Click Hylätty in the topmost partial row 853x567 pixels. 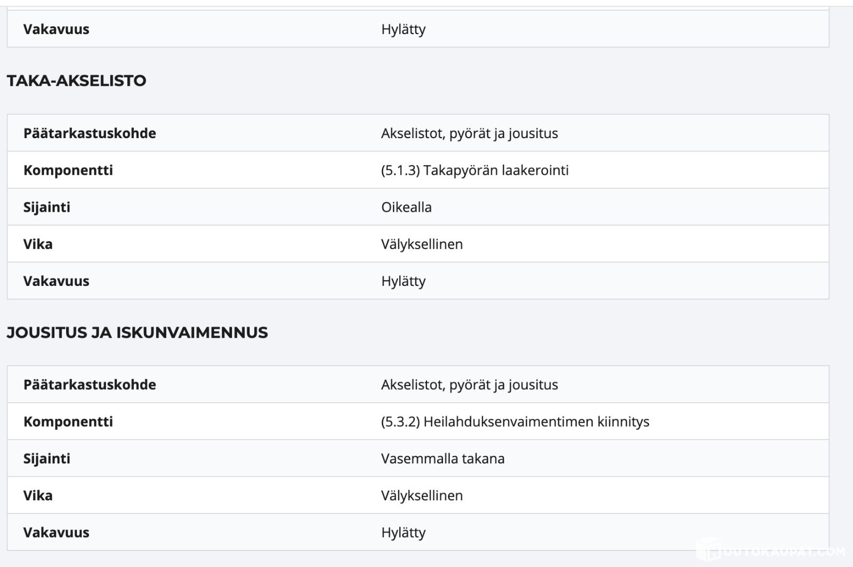click(x=403, y=29)
